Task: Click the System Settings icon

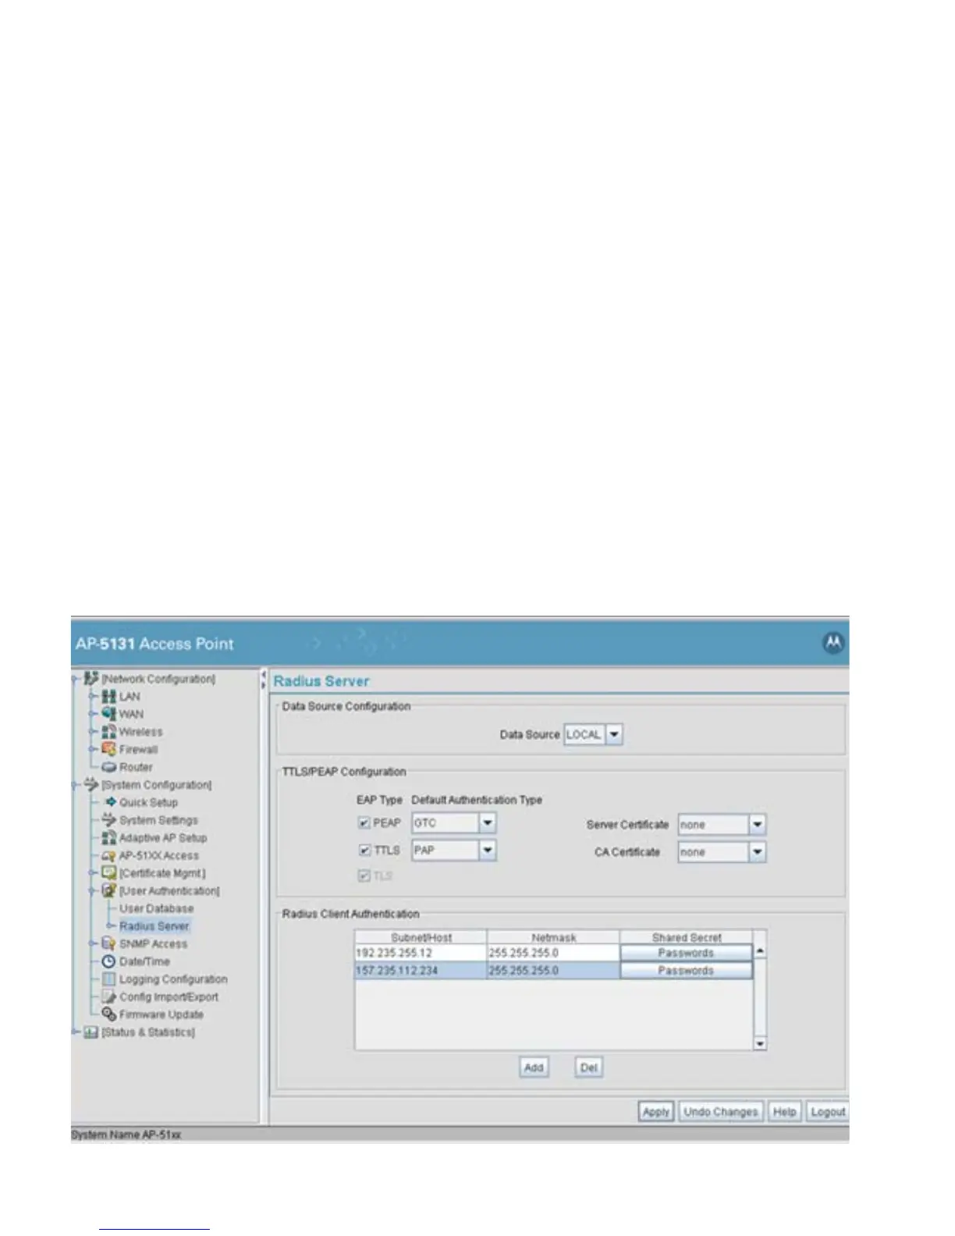Action: (109, 820)
